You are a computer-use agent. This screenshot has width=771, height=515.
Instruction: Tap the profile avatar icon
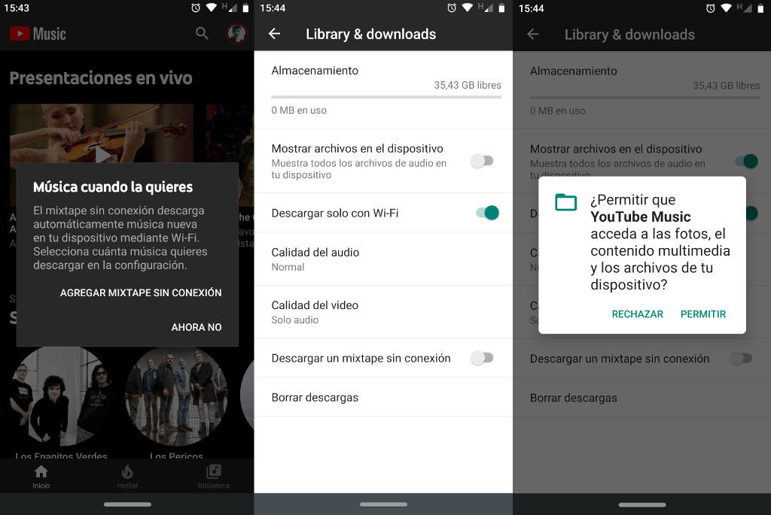coord(236,33)
